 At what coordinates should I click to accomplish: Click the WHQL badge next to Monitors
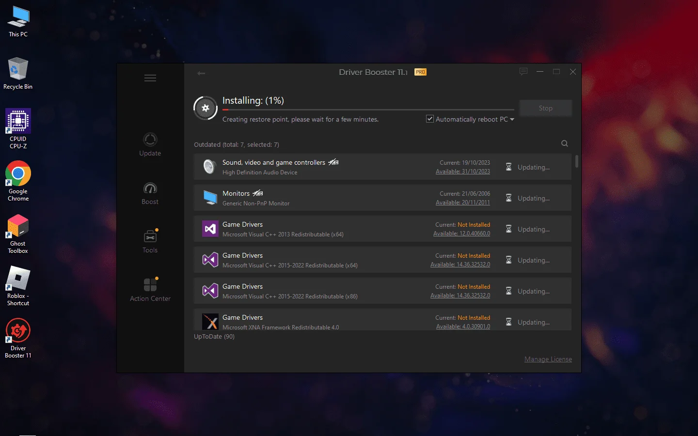point(258,193)
